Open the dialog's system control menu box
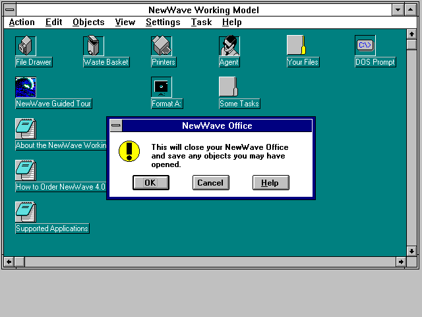 (x=116, y=125)
